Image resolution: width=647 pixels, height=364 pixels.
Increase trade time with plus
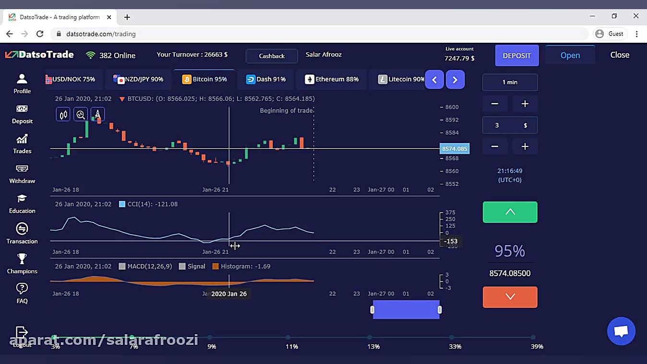[x=525, y=104]
